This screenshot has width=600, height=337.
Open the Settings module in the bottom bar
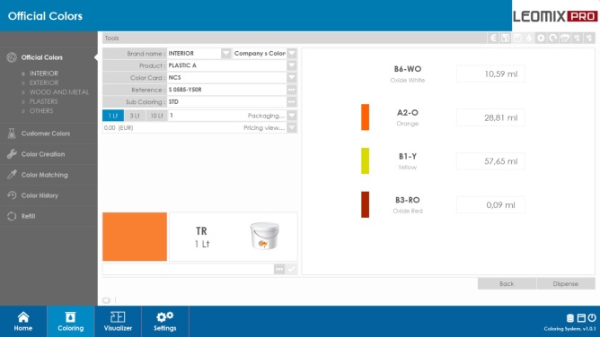pos(165,322)
